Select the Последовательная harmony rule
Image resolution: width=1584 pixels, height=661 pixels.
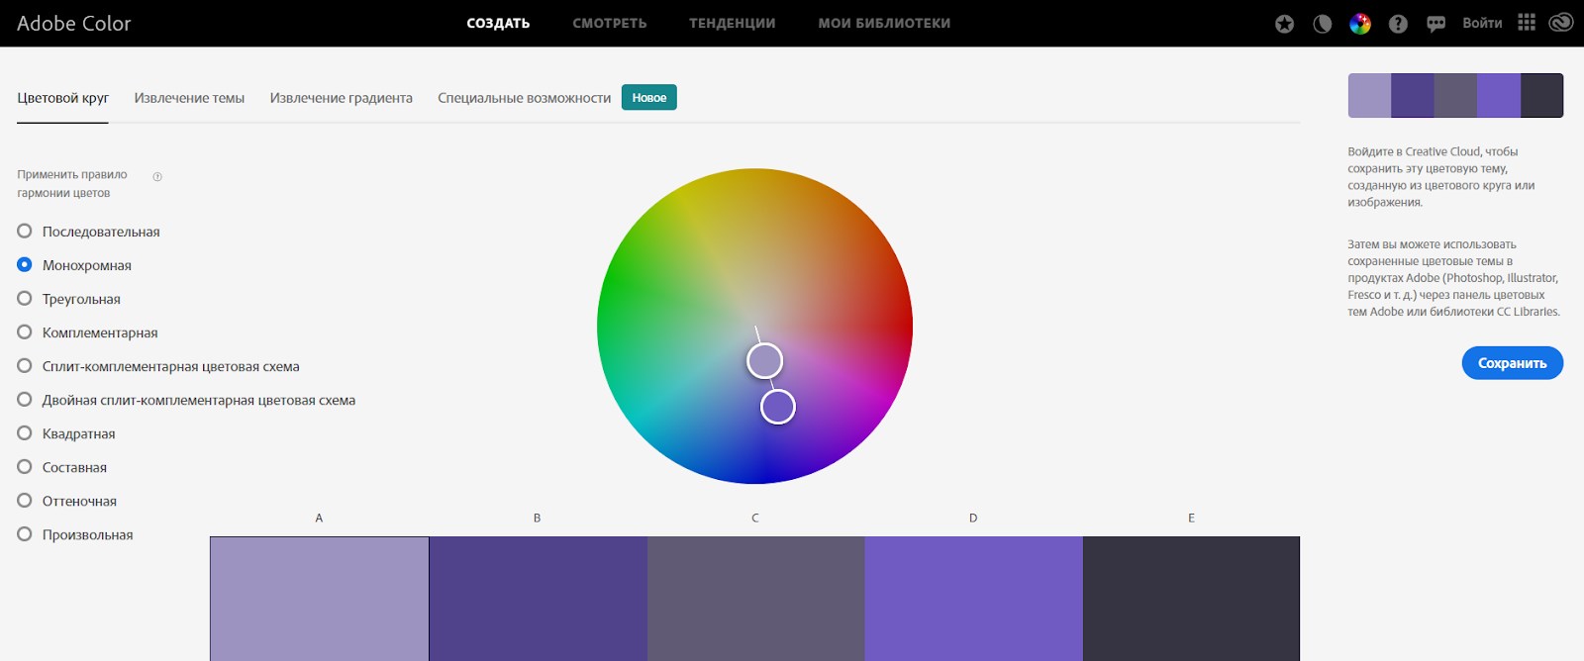(88, 232)
